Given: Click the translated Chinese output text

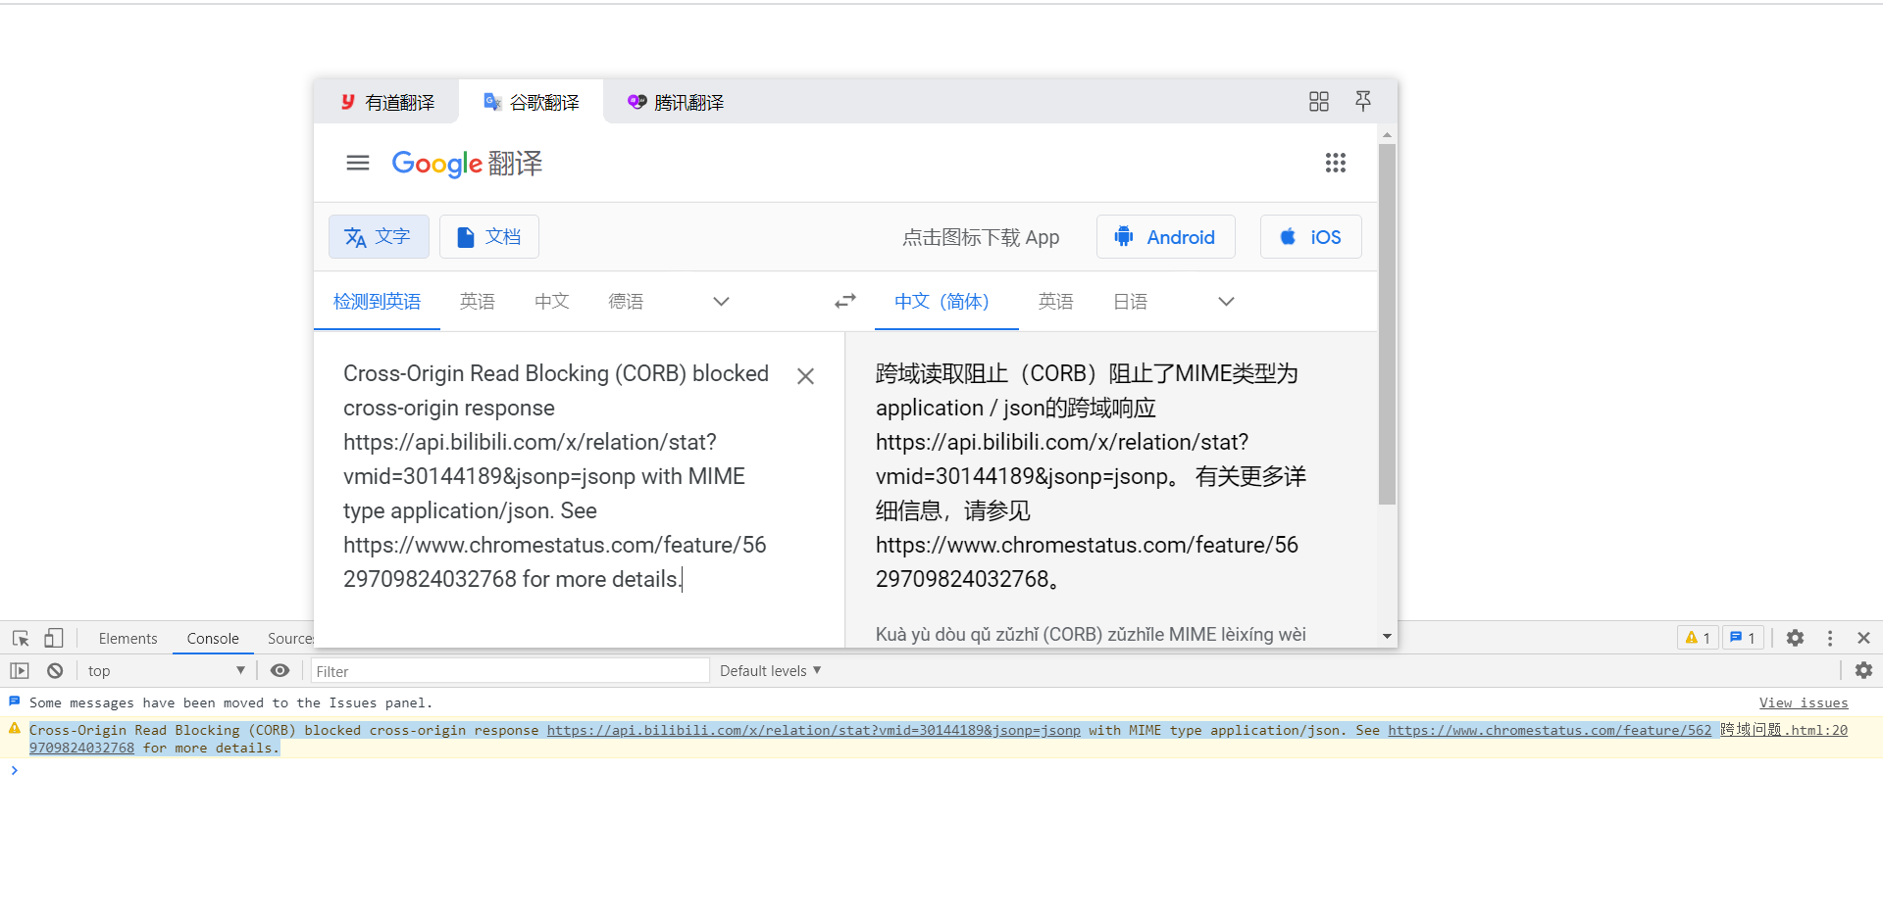Looking at the screenshot, I should pyautogui.click(x=1091, y=476).
